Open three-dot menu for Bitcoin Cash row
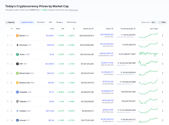The height and width of the screenshot is (125, 169). (163, 73)
